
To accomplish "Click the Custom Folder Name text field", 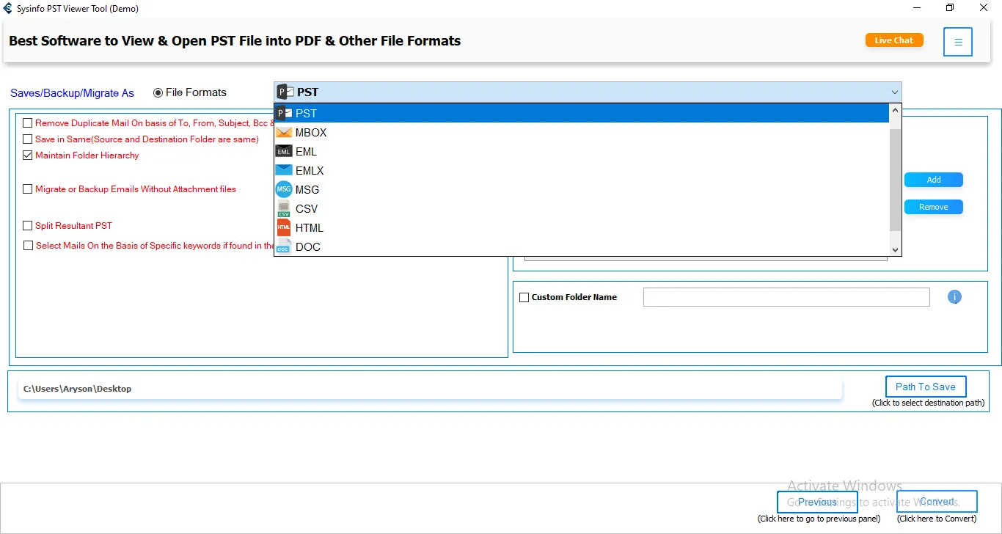I will (x=786, y=297).
